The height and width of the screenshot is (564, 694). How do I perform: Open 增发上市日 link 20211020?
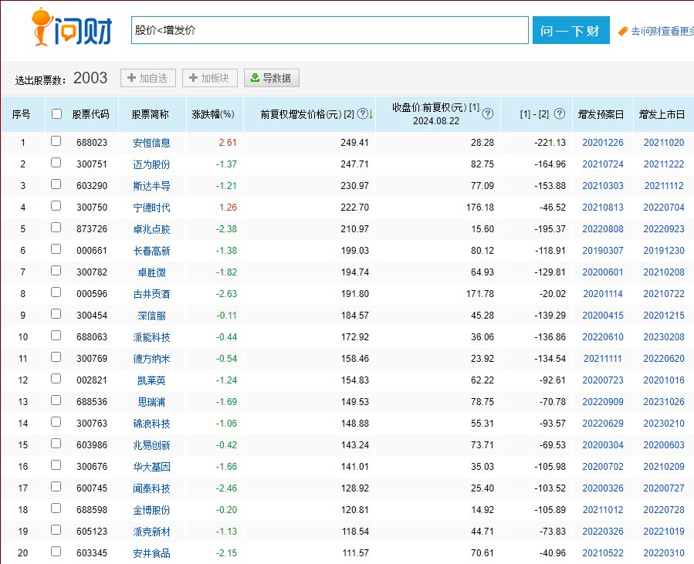(x=663, y=143)
